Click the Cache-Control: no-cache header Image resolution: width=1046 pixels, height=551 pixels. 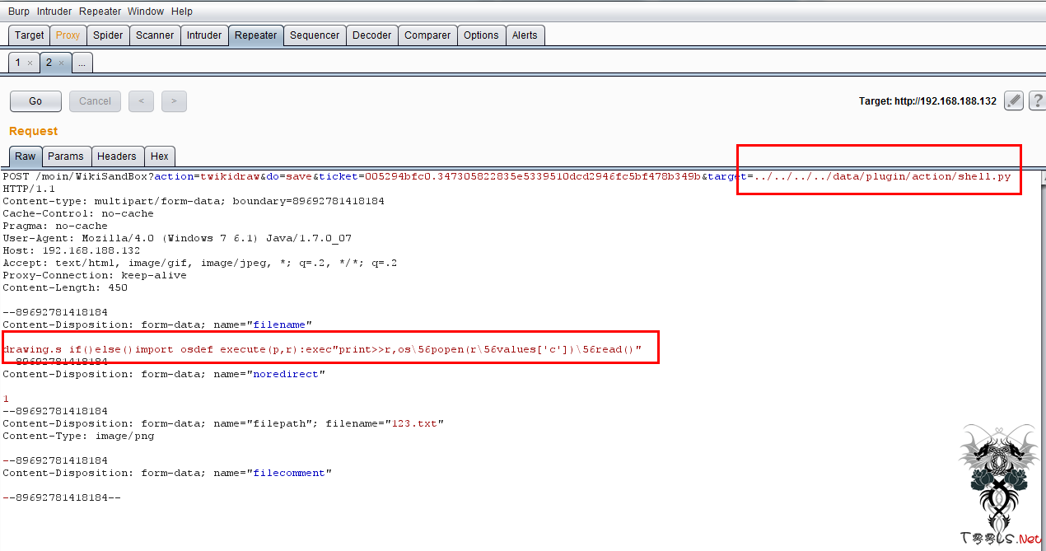[78, 213]
